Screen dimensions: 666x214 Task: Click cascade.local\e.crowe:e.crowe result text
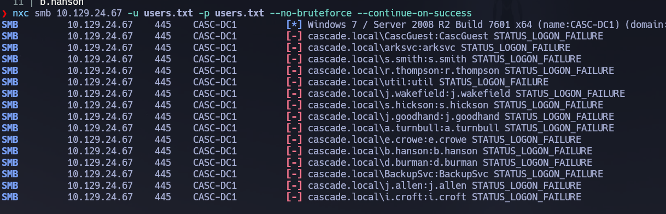point(387,140)
